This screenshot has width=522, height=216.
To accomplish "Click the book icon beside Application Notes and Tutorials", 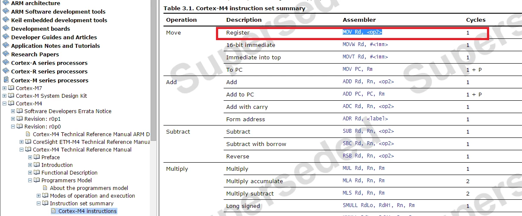I will click(6, 46).
